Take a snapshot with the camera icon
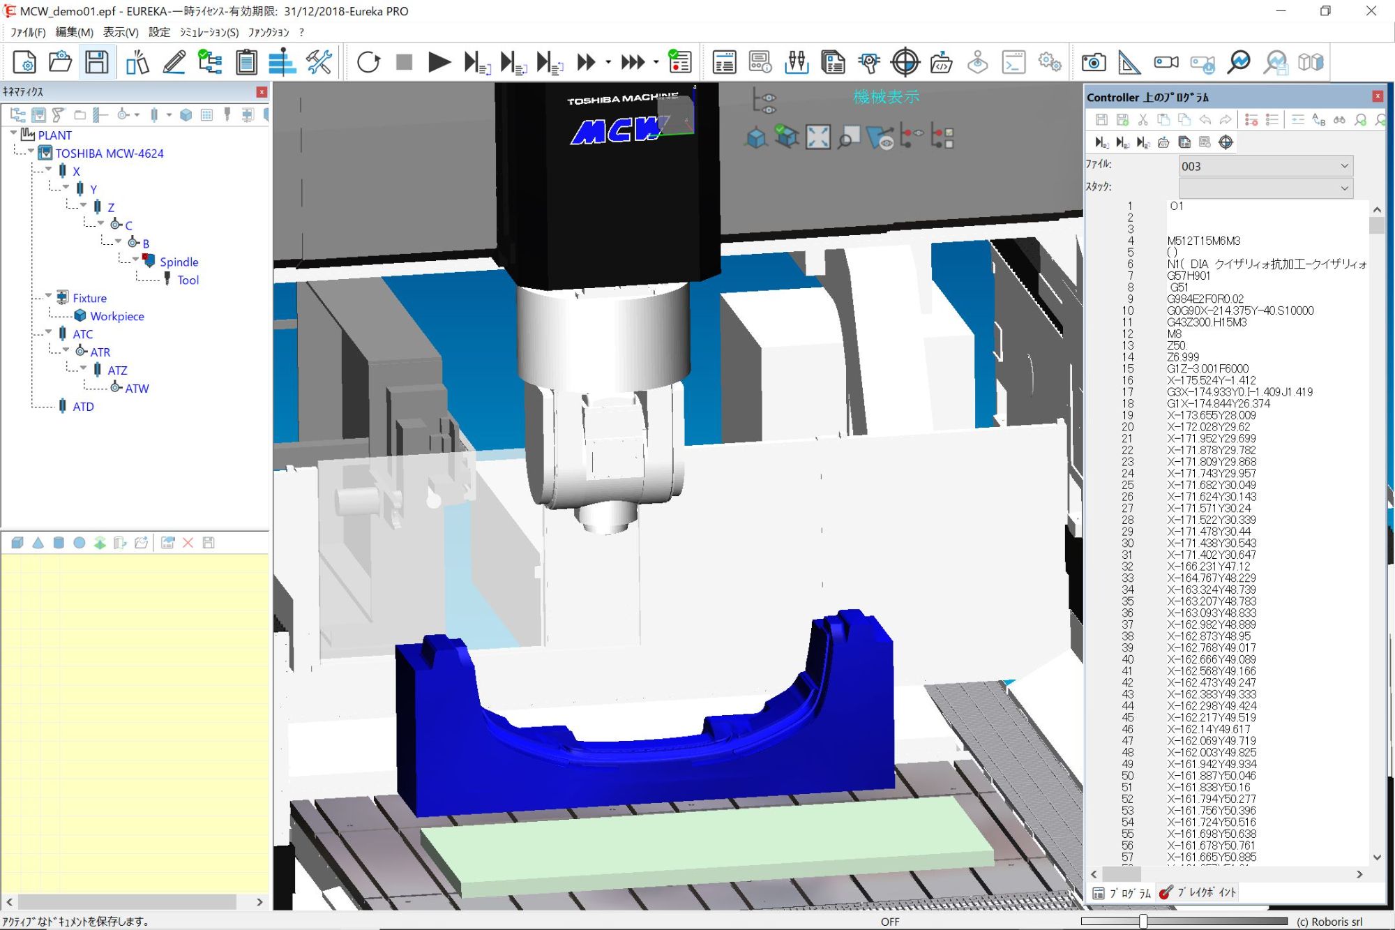 pyautogui.click(x=1094, y=62)
